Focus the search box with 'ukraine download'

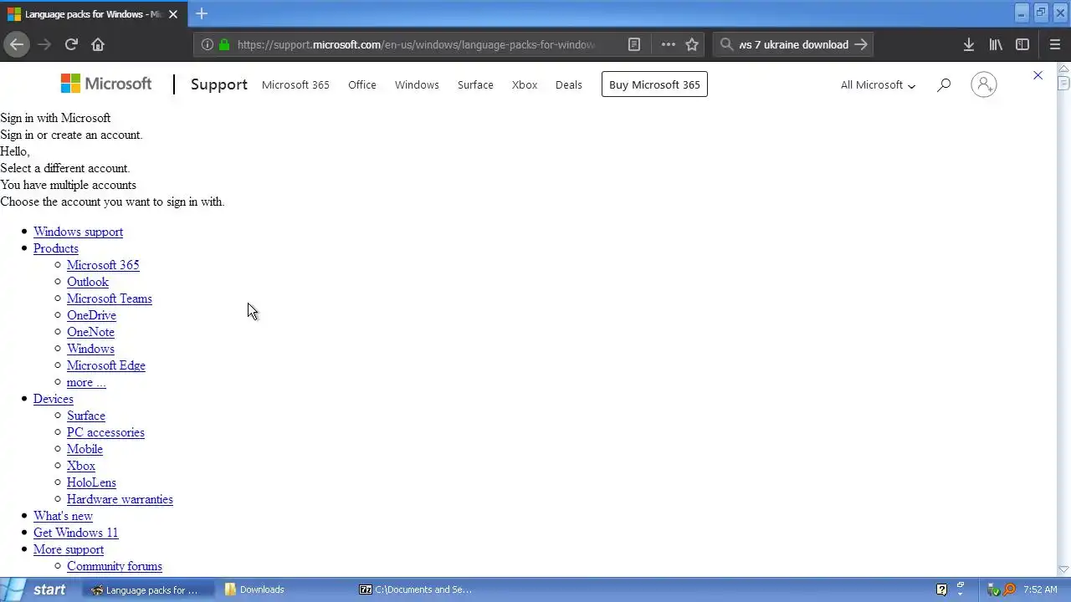[793, 44]
